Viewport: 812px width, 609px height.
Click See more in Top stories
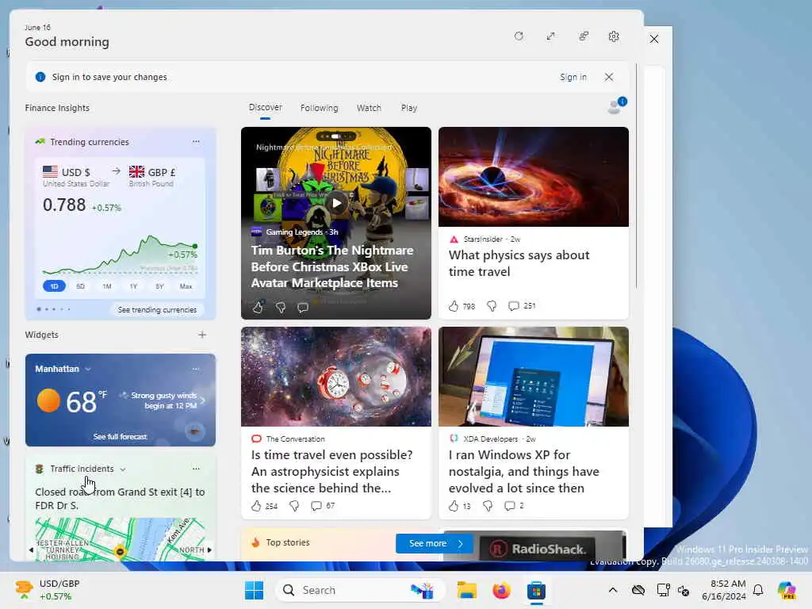click(435, 543)
